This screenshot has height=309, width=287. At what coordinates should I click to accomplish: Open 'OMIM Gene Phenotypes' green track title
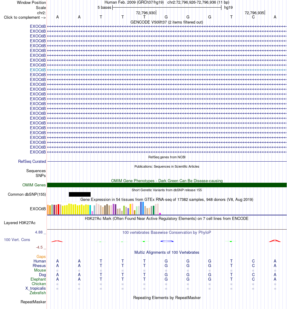pyautogui.click(x=167, y=181)
